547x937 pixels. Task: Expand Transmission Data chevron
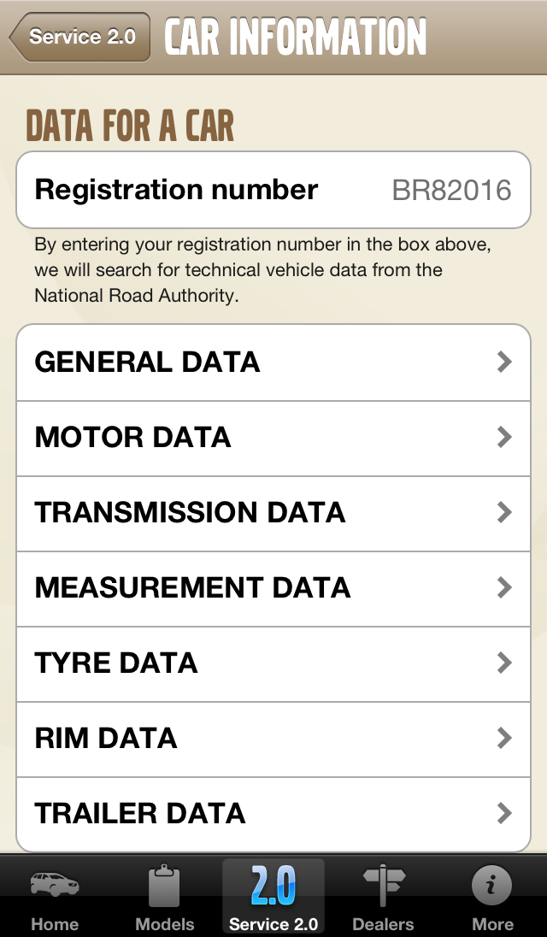coord(504,513)
